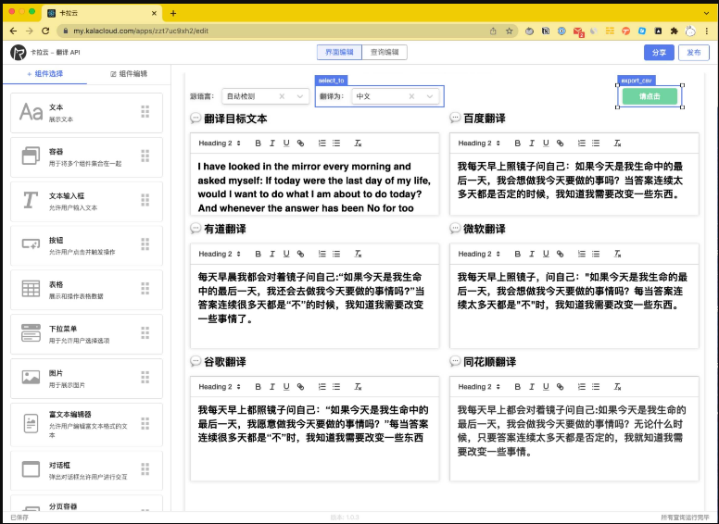Click the select_to component label
Viewport: 719px width, 524px height.
[x=332, y=81]
